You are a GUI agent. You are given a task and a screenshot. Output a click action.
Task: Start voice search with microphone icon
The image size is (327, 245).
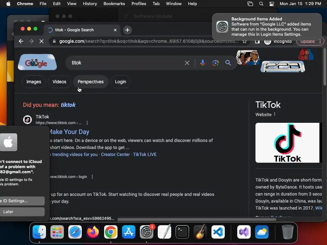click(x=202, y=63)
